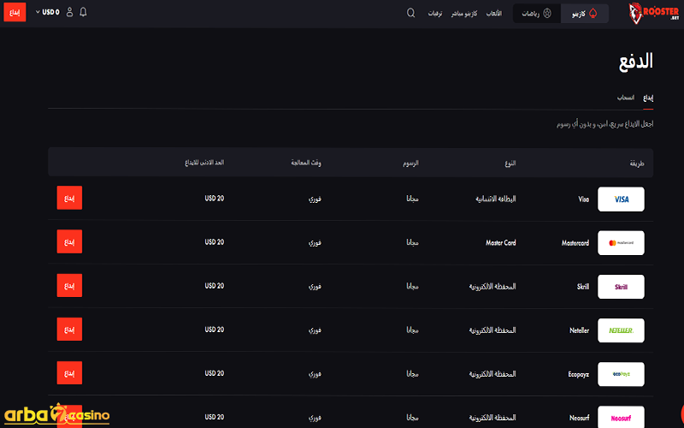
Task: Select the إيداع deposit tab
Action: pyautogui.click(x=648, y=98)
